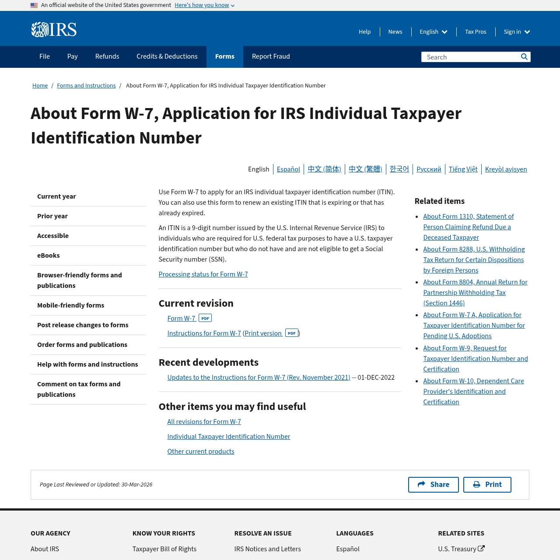Screen dimensions: 560x560
Task: Switch to Kreyòl ayisyen version
Action: click(x=506, y=169)
